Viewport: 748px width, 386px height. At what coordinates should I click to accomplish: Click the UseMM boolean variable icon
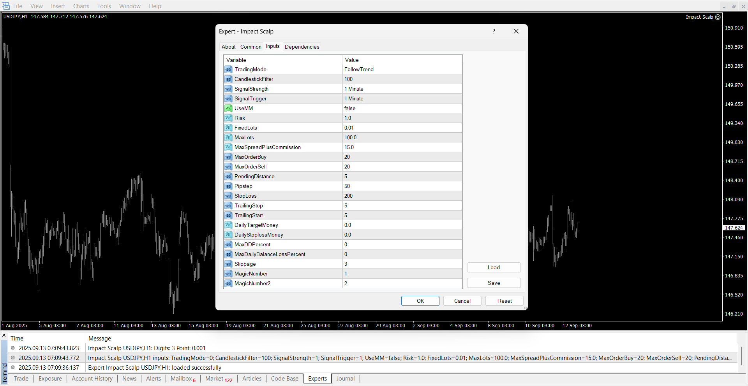[228, 109]
